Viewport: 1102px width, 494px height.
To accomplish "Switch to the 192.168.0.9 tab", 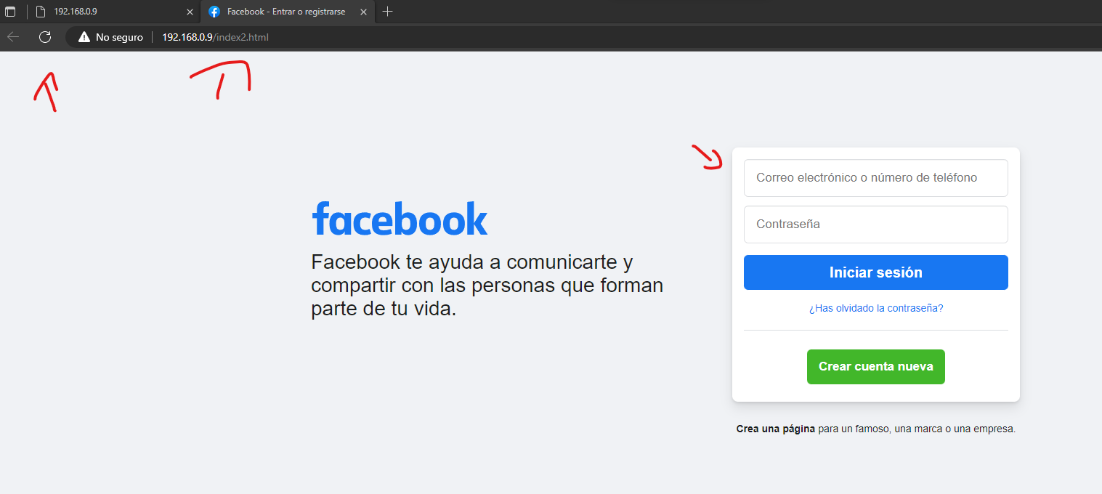I will 115,12.
